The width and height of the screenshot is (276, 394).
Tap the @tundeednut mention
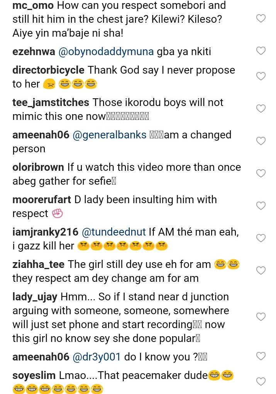coord(113,232)
